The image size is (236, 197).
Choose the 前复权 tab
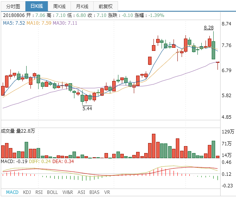[106, 6]
